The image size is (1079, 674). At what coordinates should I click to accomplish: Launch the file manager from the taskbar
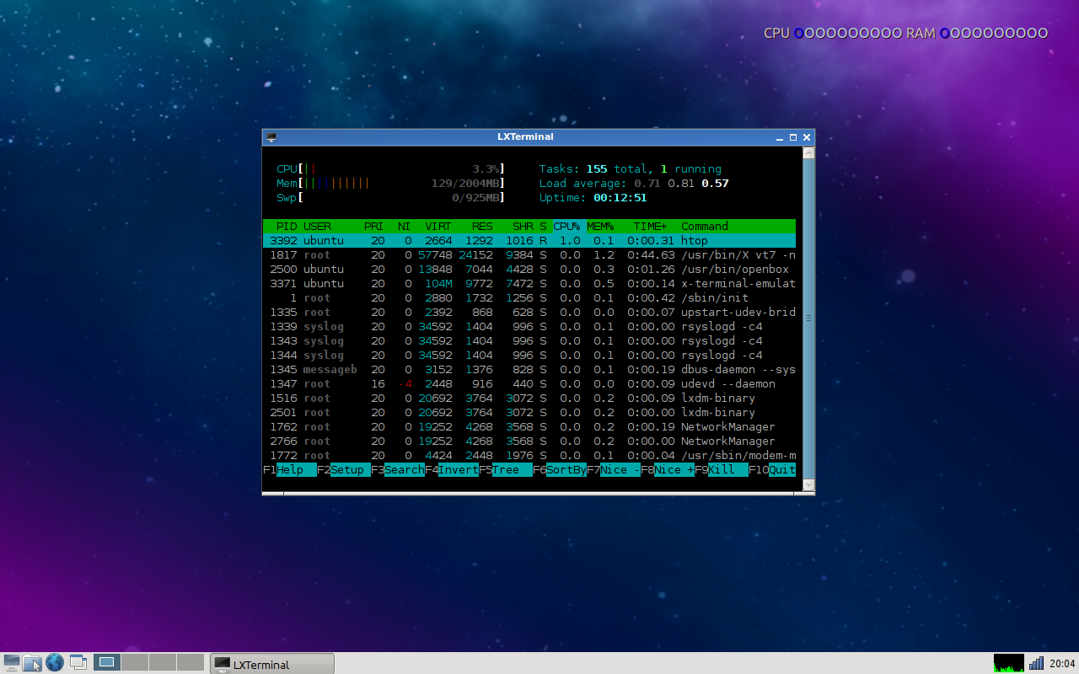click(x=33, y=663)
